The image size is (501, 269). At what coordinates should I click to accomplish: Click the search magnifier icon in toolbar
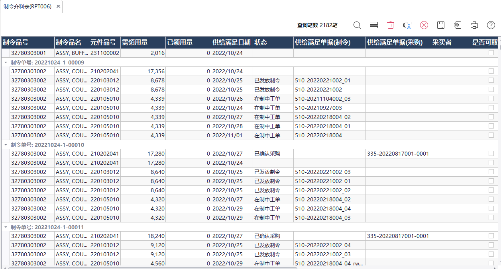point(357,25)
